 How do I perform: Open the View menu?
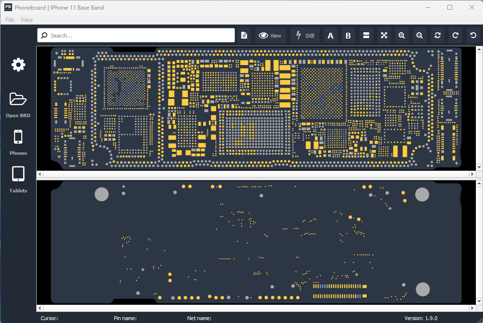[27, 19]
